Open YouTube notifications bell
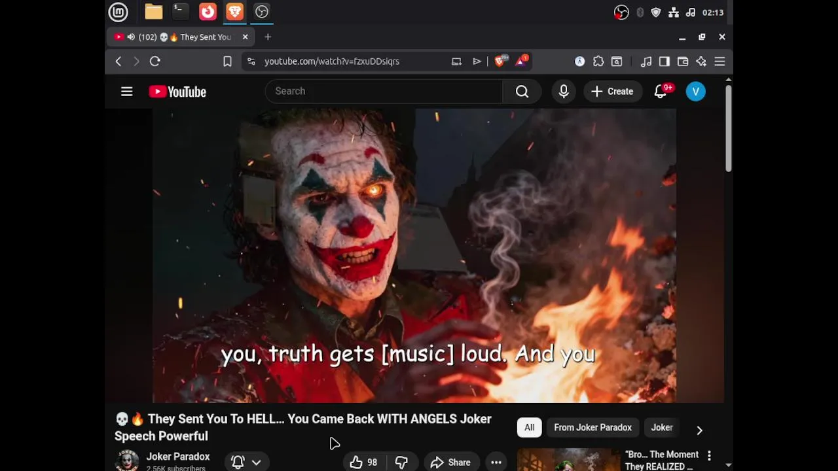 (661, 92)
